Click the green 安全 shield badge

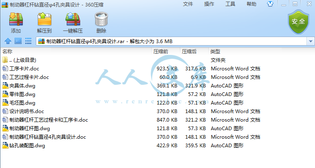point(298,22)
